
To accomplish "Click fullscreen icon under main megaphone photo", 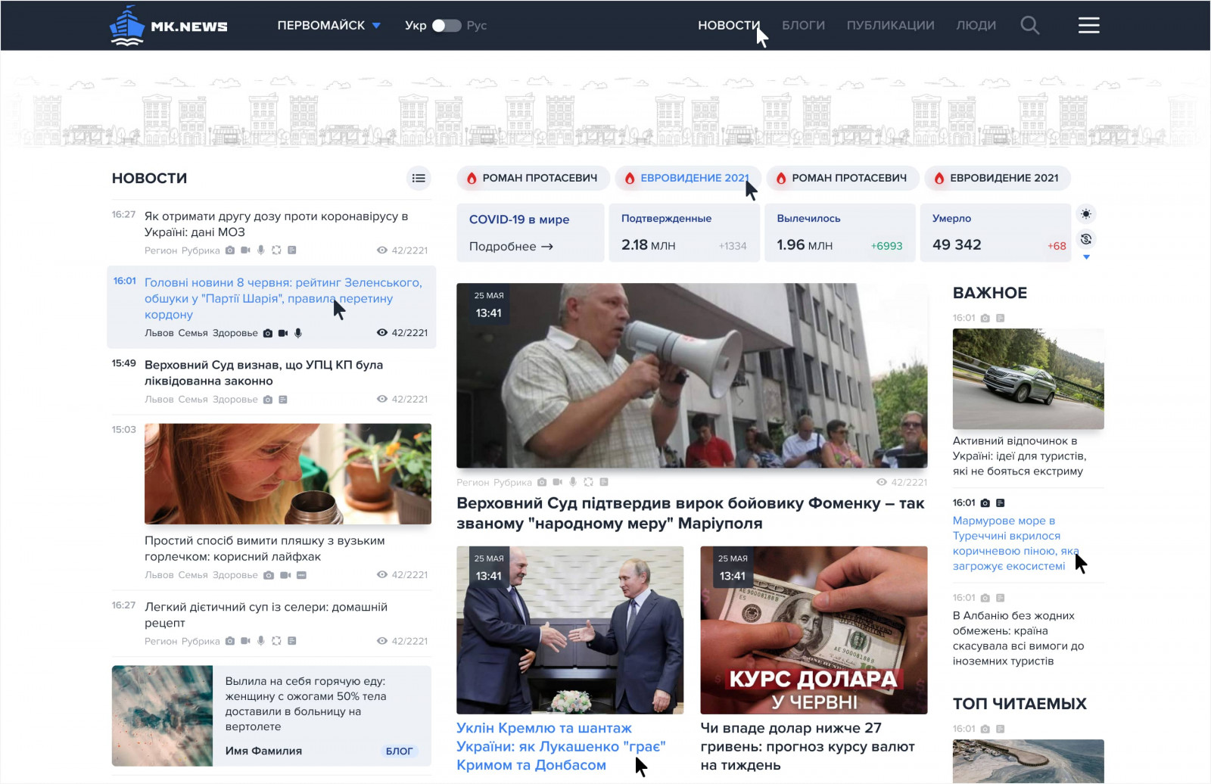I will (x=588, y=482).
